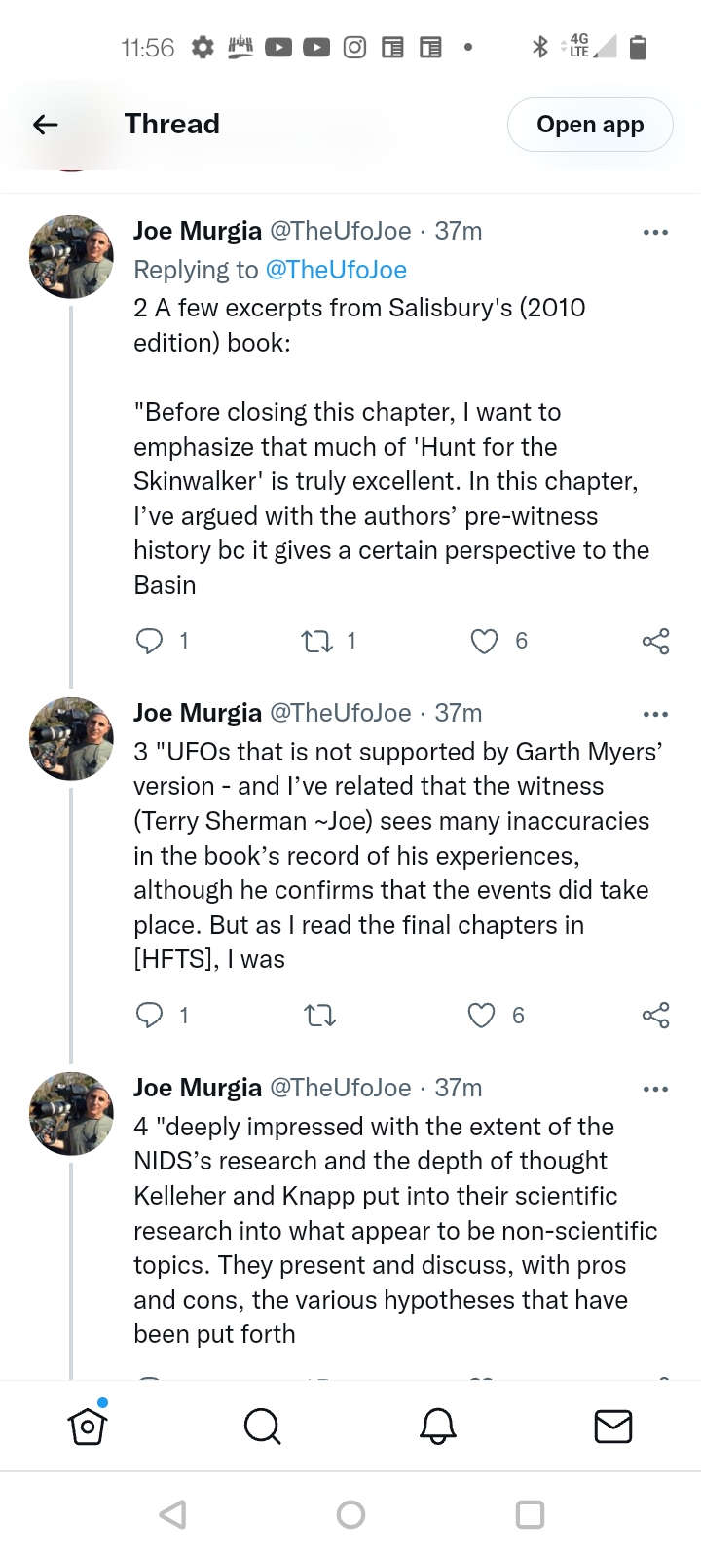Like the Salisbury book excerpts tweet

click(x=484, y=641)
